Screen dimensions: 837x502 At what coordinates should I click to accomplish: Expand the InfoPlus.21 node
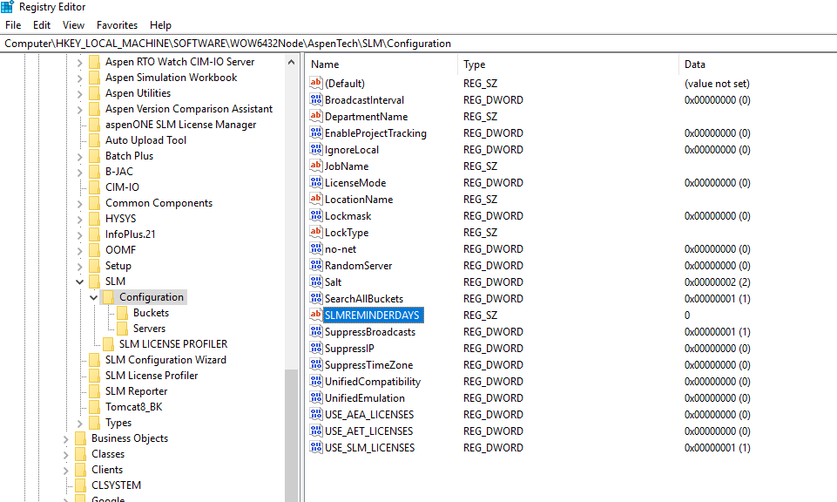click(x=79, y=234)
